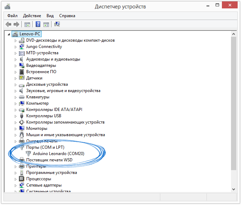Open the Справка menu
The height and width of the screenshot is (210, 245).
(x=67, y=16)
